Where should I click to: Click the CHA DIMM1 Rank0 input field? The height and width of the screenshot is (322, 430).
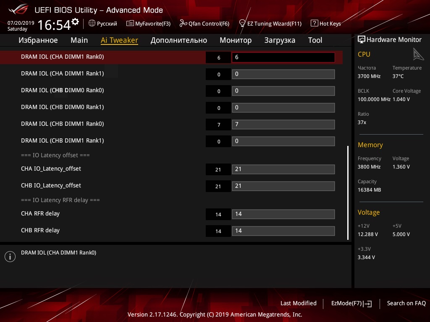[283, 57]
